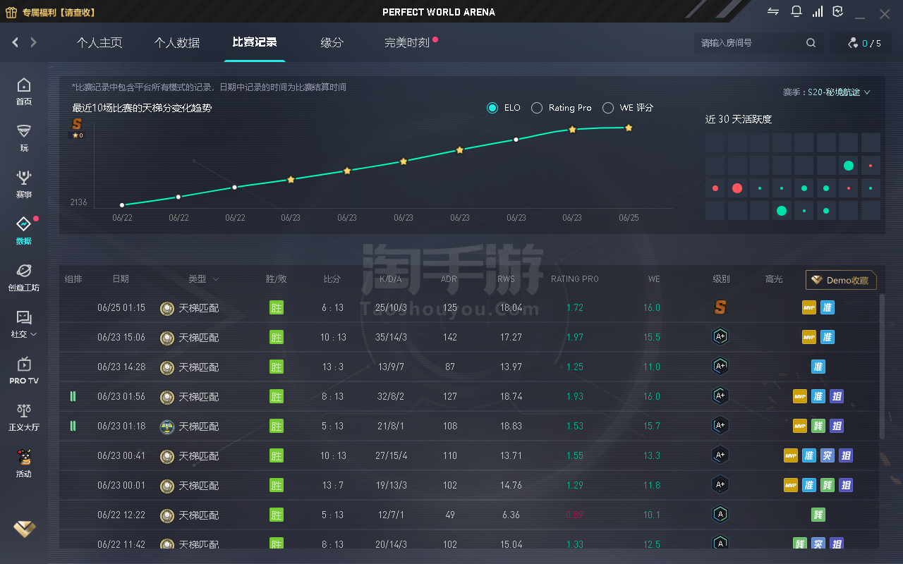The height and width of the screenshot is (564, 903).
Task: Open the party members 0/5 icon
Action: pos(853,43)
